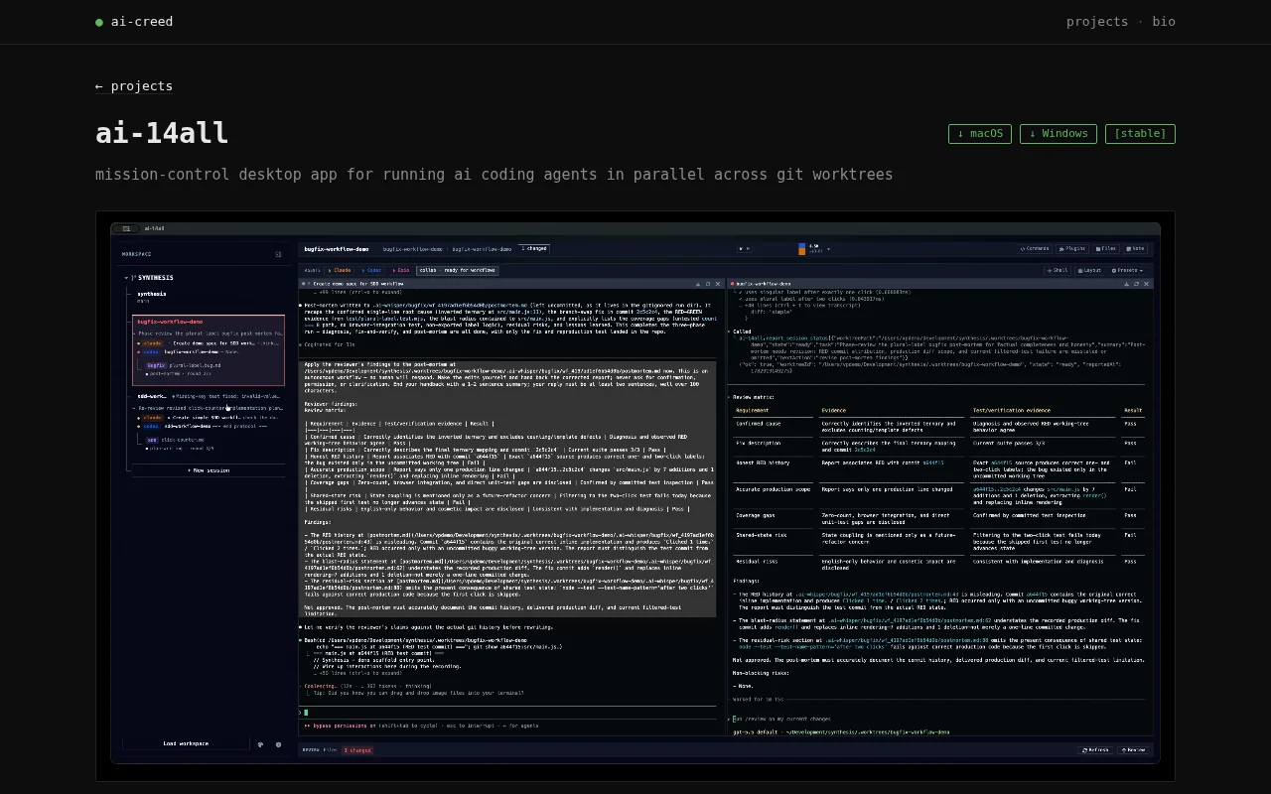Image resolution: width=1271 pixels, height=794 pixels.
Task: Select the Claude agent tab
Action: click(341, 270)
